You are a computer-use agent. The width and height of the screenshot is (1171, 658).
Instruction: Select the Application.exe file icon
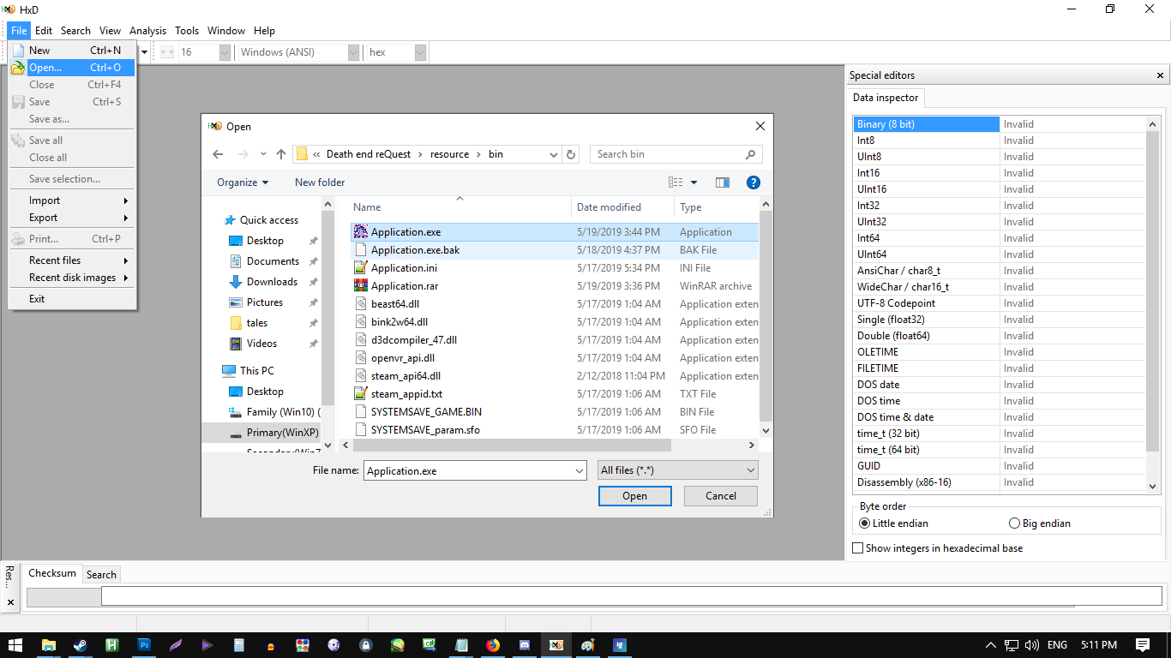pyautogui.click(x=361, y=232)
